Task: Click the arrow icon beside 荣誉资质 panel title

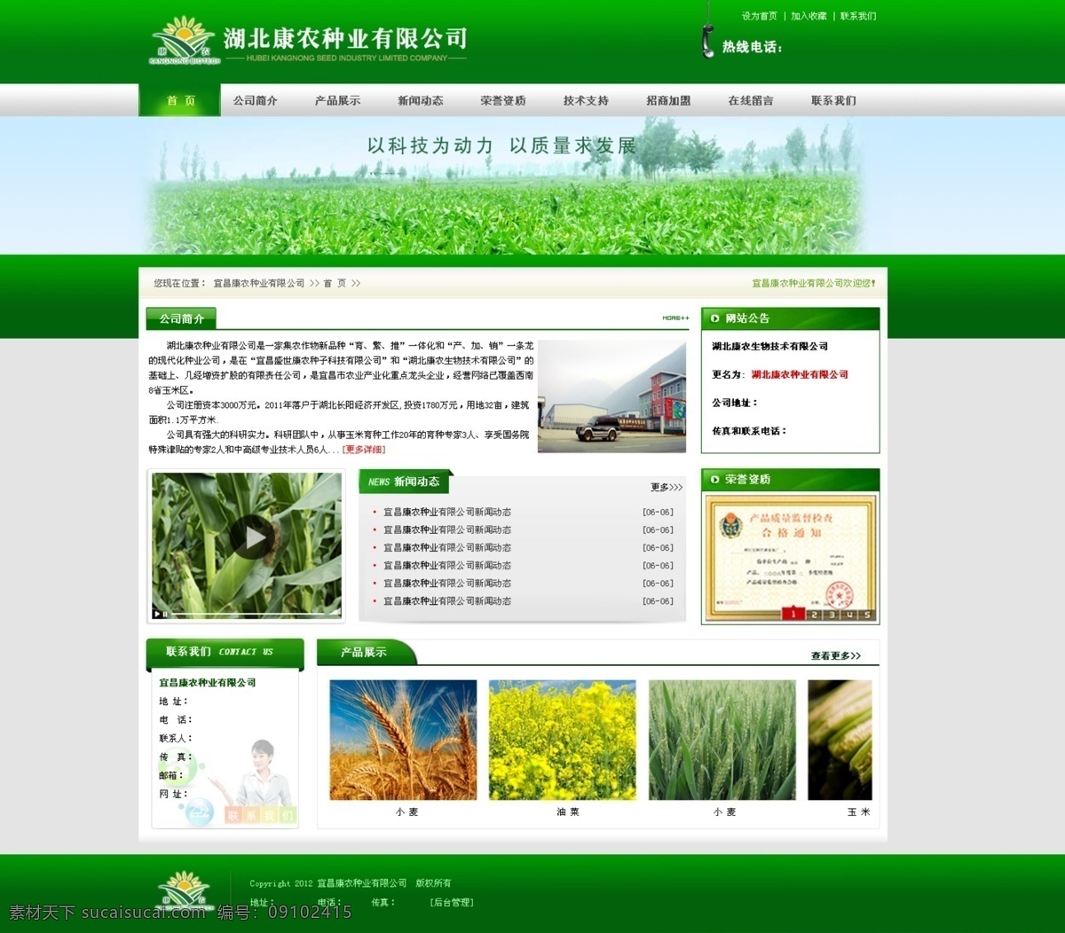Action: [x=714, y=480]
